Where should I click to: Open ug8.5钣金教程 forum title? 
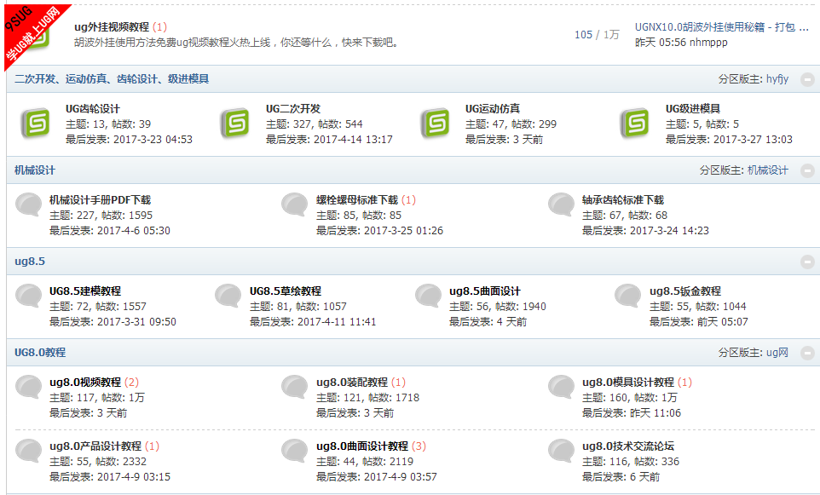click(685, 291)
